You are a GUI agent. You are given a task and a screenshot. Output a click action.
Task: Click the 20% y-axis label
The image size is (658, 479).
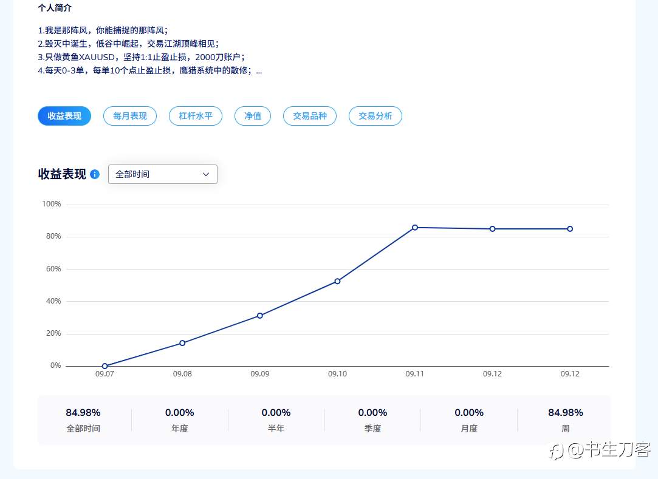(x=53, y=333)
